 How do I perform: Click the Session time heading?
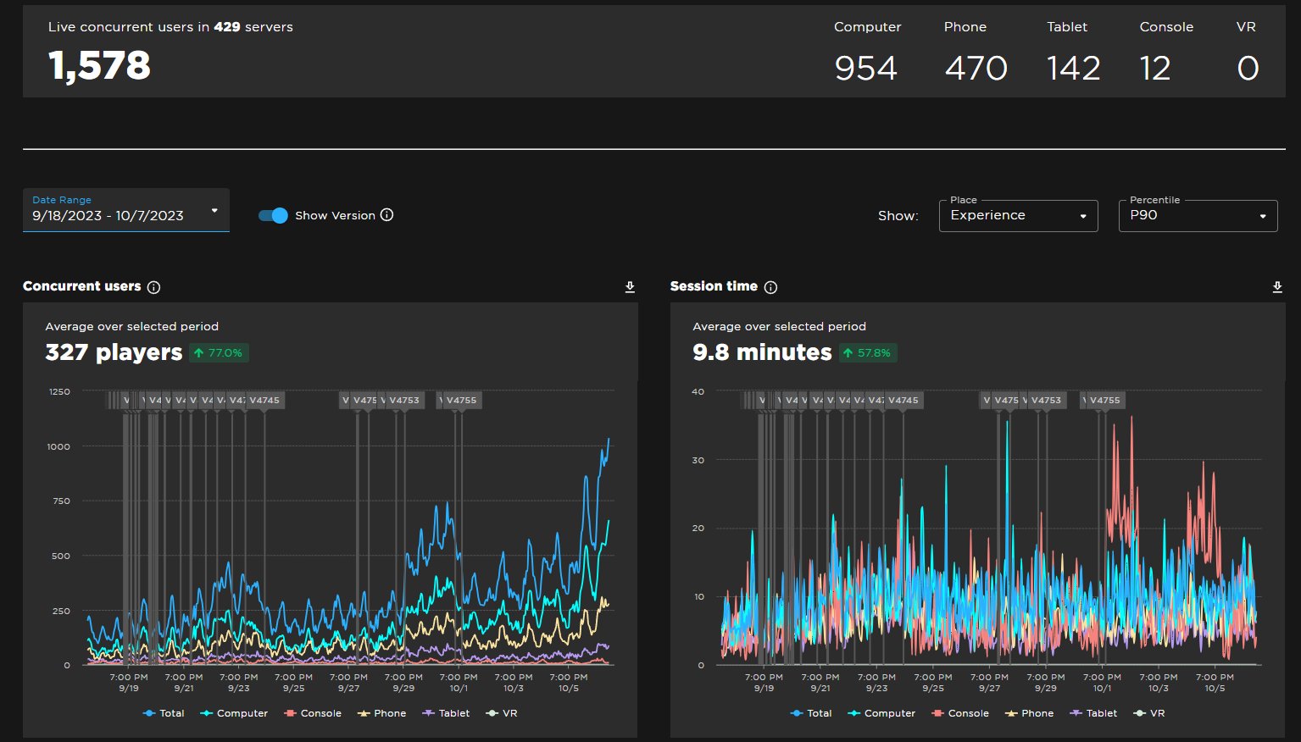click(x=714, y=286)
